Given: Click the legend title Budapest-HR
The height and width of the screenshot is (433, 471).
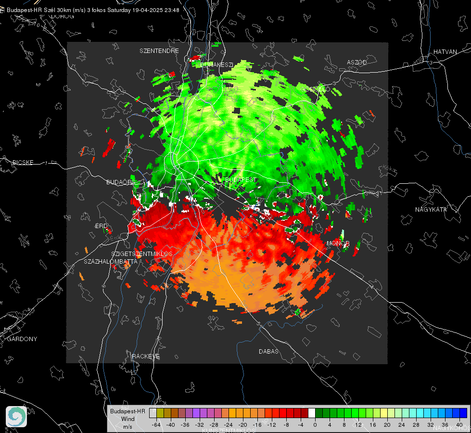Looking at the screenshot, I should coord(127,411).
